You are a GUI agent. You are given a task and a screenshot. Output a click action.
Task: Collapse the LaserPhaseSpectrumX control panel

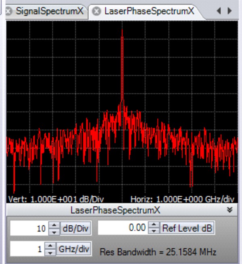pos(229,210)
